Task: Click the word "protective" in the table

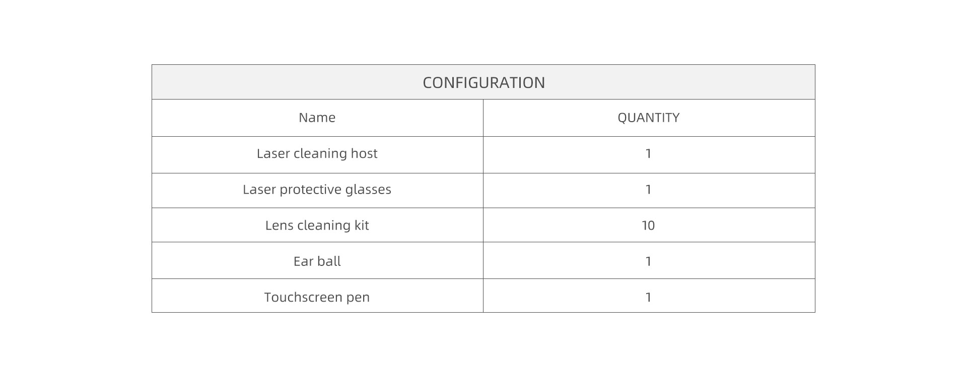Action: click(310, 190)
